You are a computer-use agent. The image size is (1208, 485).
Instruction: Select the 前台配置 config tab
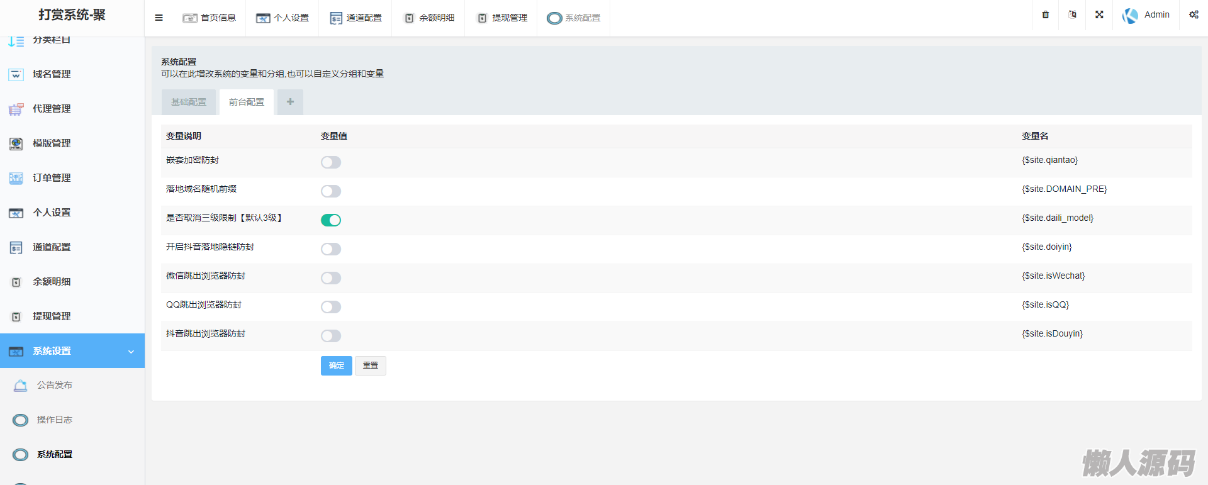pos(247,102)
